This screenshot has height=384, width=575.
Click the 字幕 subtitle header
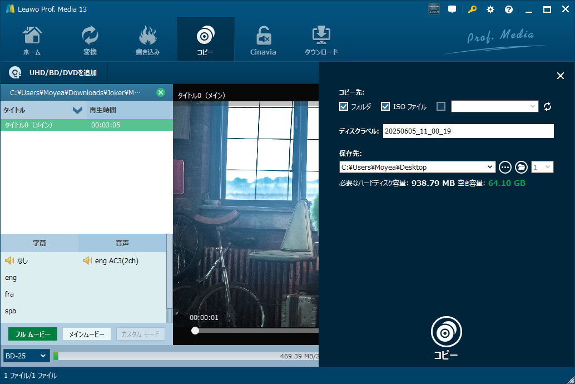tap(39, 243)
